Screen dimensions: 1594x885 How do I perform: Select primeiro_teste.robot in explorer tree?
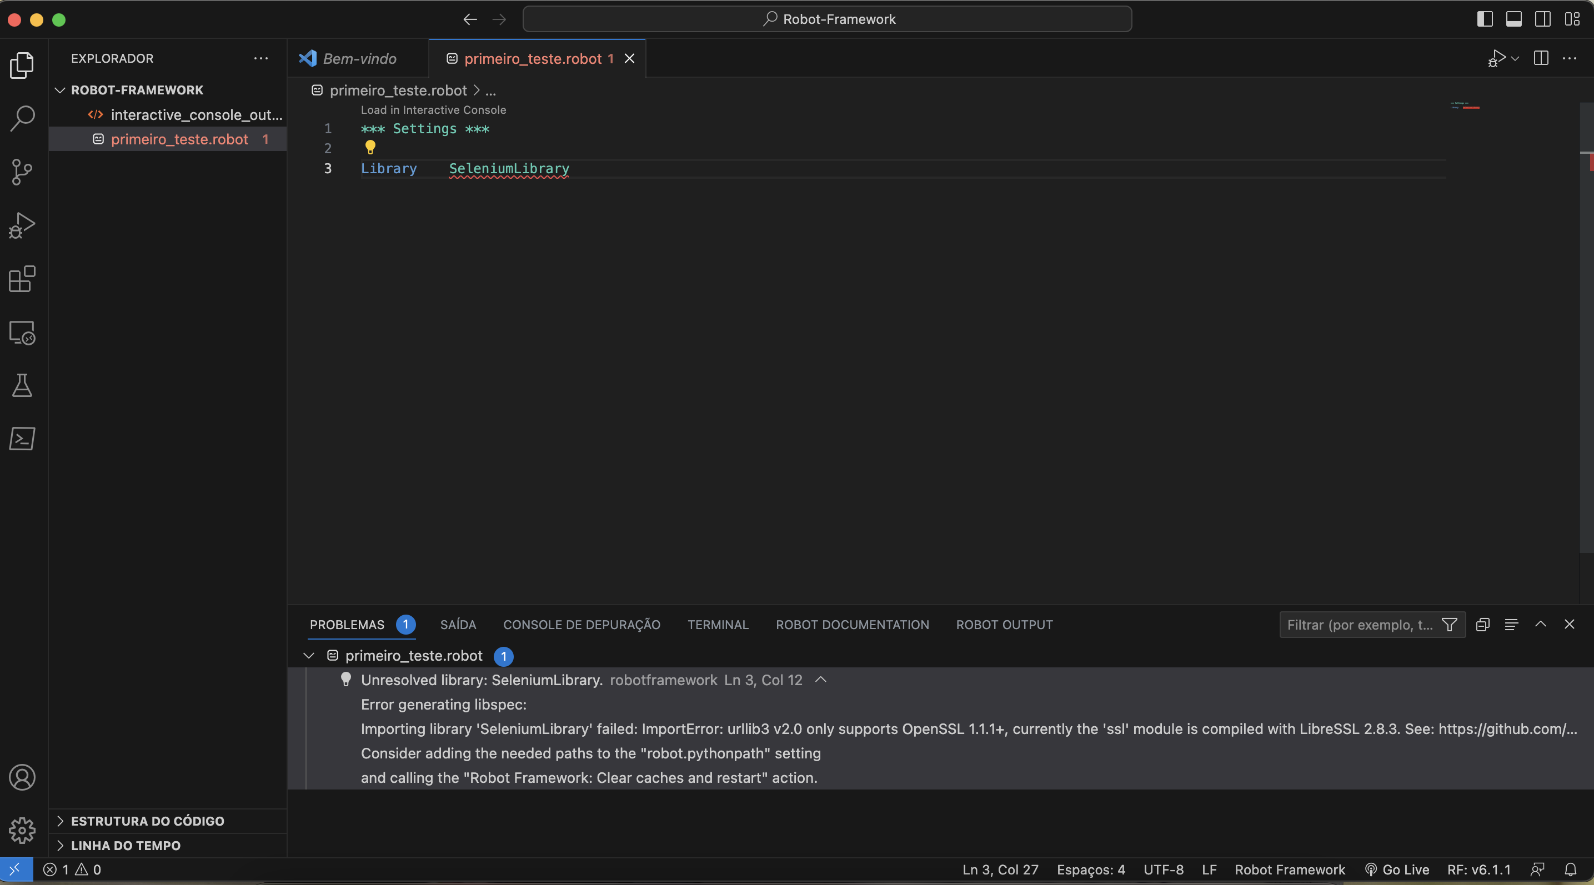(x=167, y=139)
